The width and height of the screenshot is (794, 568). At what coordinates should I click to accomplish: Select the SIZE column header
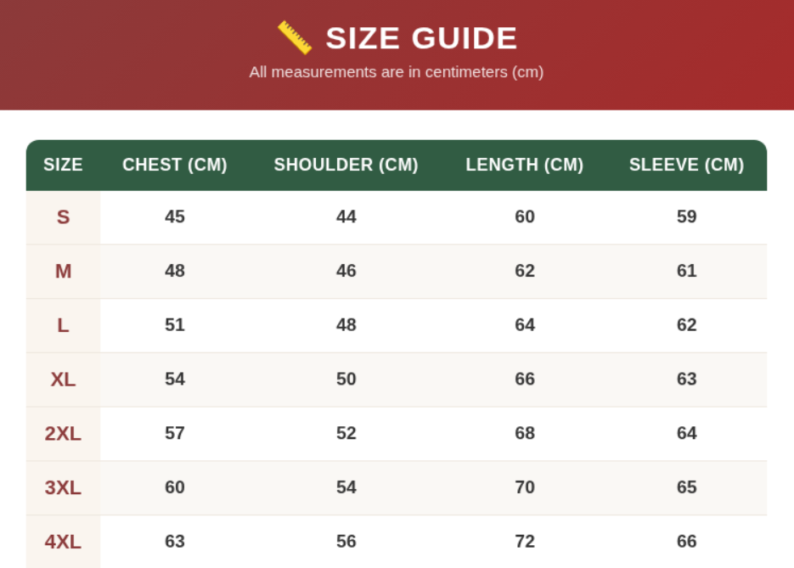point(64,165)
